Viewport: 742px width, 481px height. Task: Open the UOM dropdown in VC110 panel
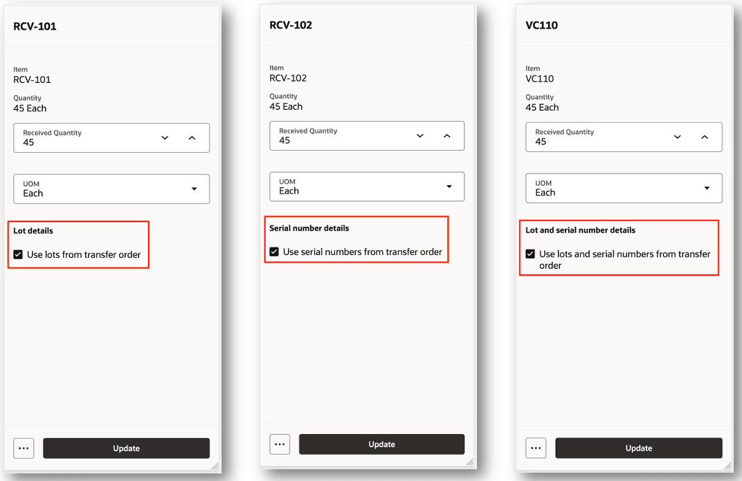click(x=707, y=188)
